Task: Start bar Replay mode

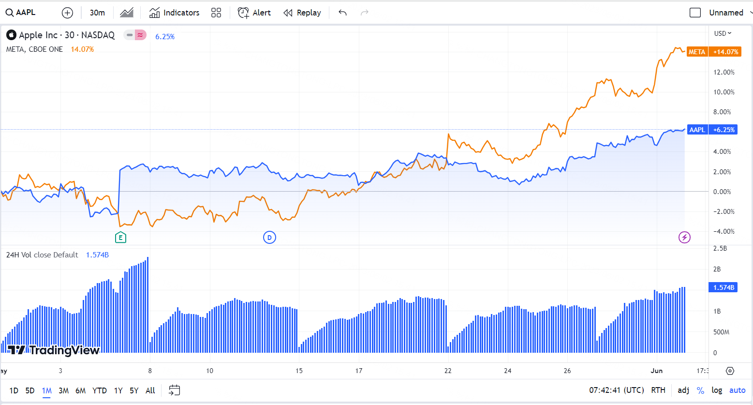Action: coord(302,13)
